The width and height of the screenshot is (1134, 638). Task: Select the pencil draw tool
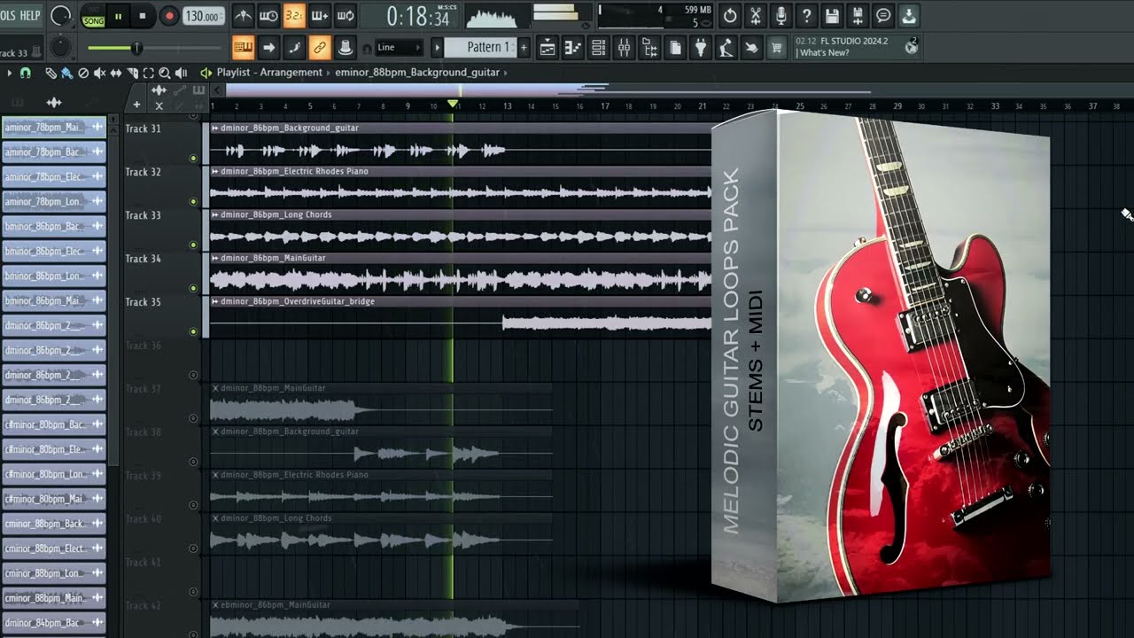(51, 73)
